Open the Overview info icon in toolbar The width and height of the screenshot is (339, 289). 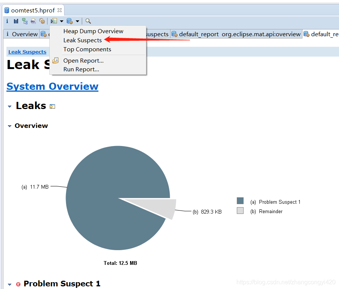(x=7, y=21)
